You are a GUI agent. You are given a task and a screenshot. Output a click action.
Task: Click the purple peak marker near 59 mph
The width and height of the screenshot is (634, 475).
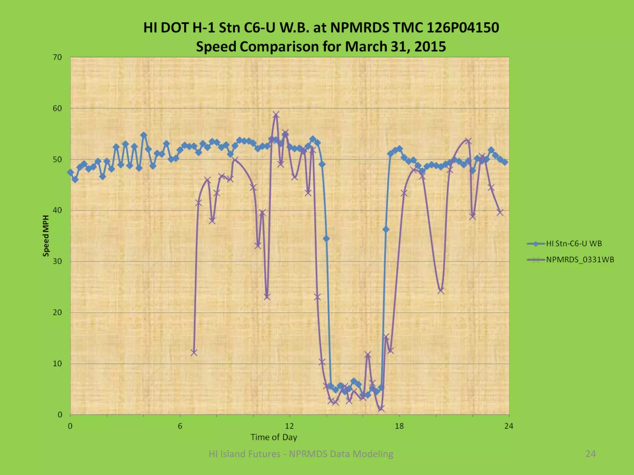276,115
